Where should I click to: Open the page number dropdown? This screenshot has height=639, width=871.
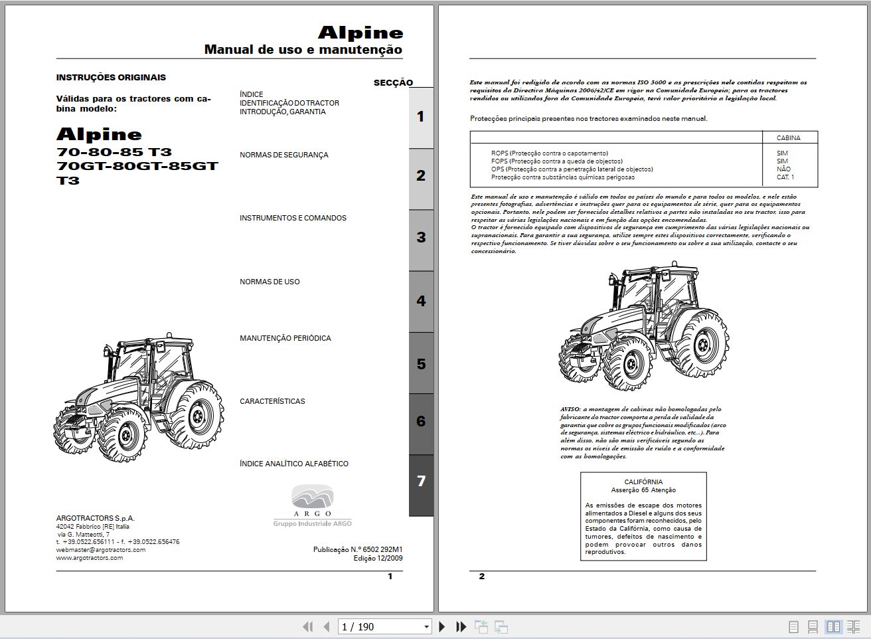coord(426,627)
